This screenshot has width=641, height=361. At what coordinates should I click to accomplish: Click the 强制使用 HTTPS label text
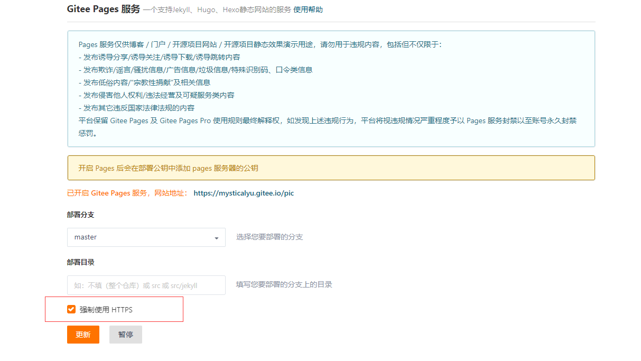coord(106,310)
